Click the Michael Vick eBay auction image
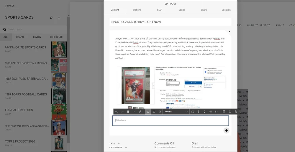 click(171, 88)
